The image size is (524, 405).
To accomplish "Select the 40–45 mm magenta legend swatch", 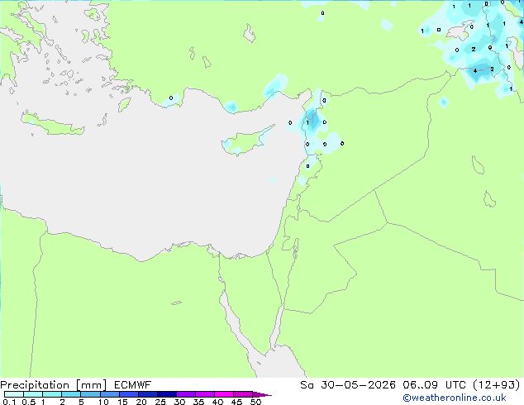I will pos(224,394).
